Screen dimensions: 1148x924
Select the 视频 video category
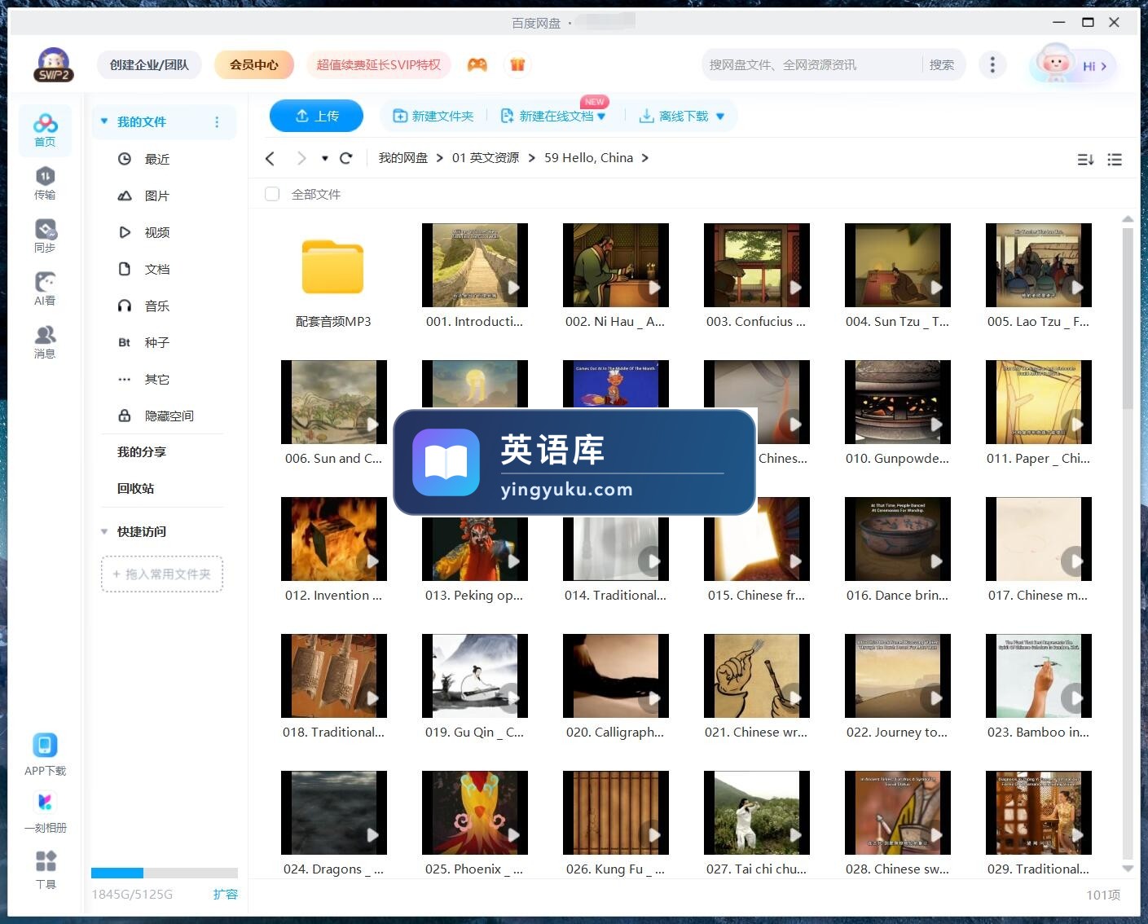pos(156,232)
